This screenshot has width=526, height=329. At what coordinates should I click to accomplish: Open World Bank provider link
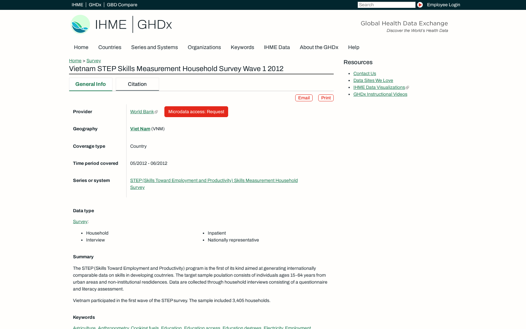[142, 112]
